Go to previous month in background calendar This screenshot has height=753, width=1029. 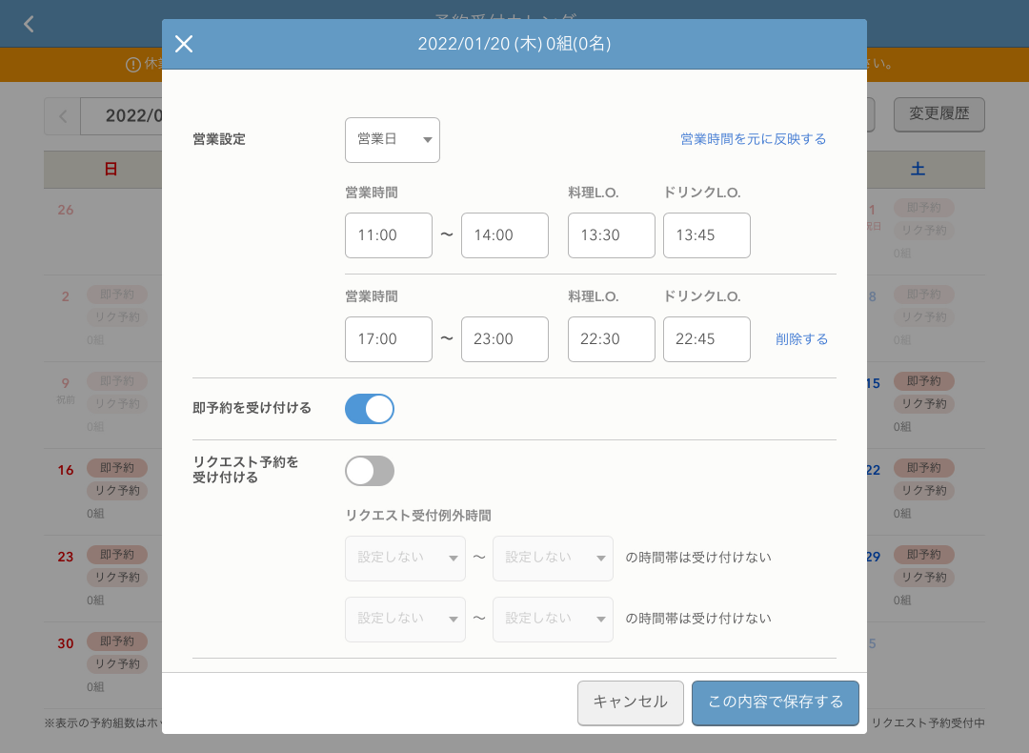click(x=63, y=117)
